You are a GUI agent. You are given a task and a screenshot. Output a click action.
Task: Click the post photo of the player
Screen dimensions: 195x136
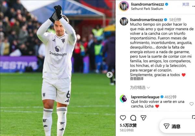point(58,68)
